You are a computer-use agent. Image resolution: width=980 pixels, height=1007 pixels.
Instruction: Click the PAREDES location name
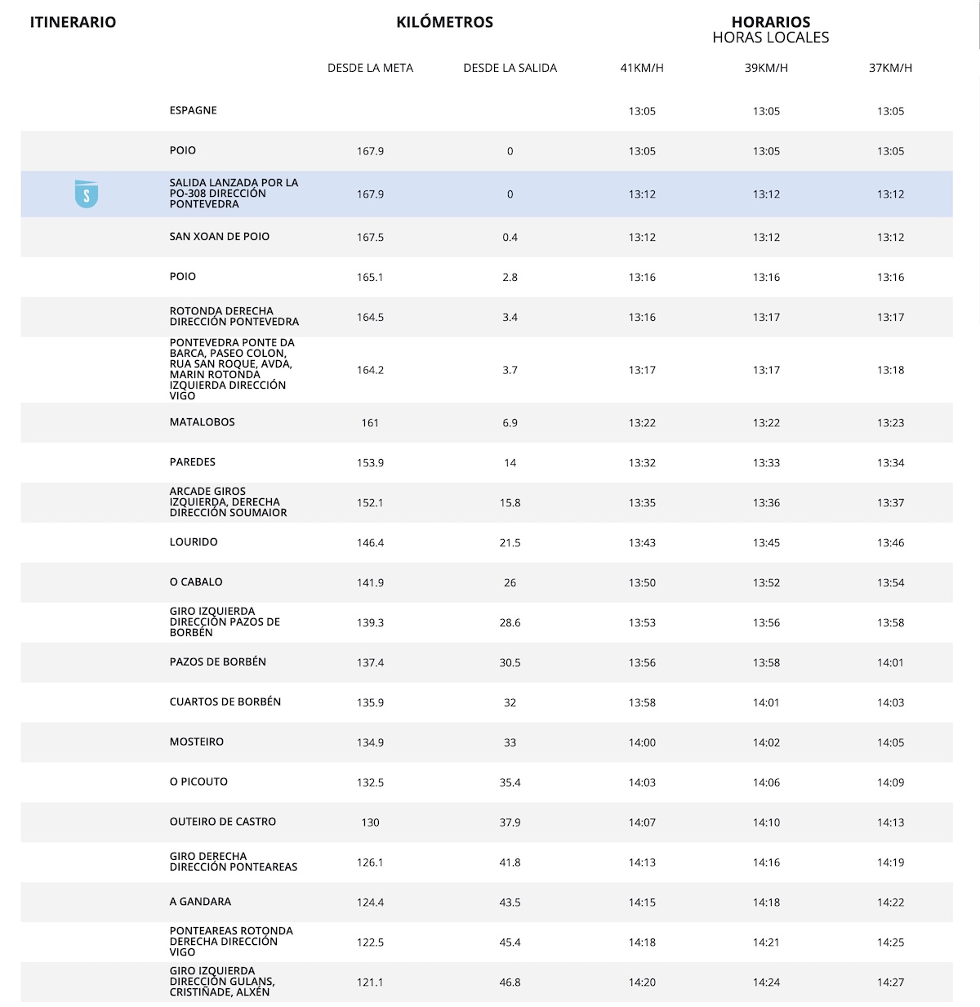[193, 462]
